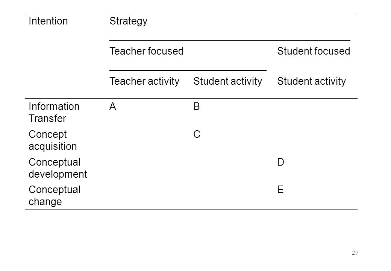Select the Teacher activity column label
This screenshot has height=271, width=391.
pos(144,82)
